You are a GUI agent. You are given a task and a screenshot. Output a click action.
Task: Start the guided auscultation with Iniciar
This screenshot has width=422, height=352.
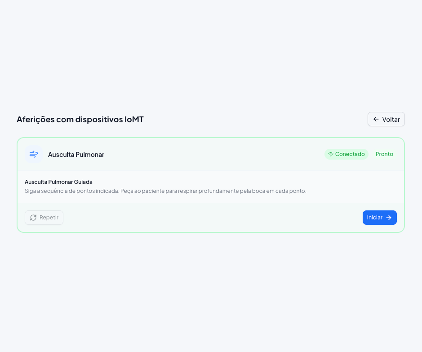[379, 218]
